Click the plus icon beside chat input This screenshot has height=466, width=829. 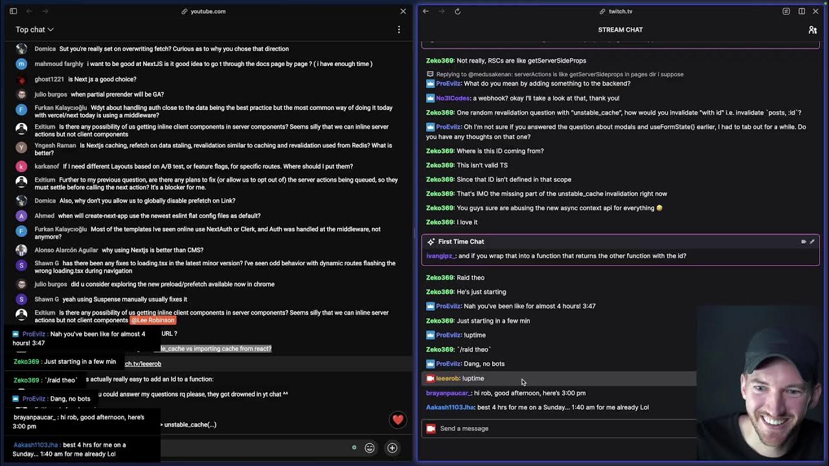[392, 448]
